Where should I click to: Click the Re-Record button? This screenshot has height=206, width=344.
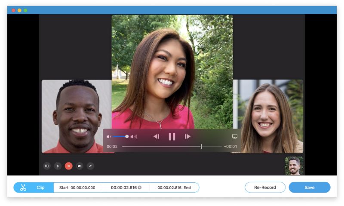click(x=265, y=188)
